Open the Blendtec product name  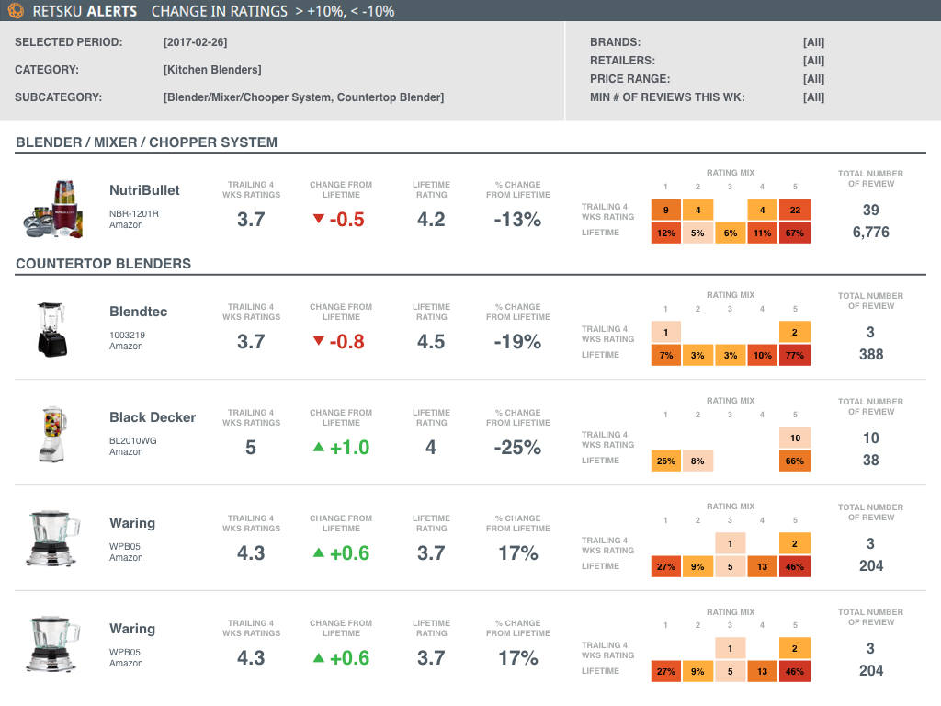tap(138, 312)
